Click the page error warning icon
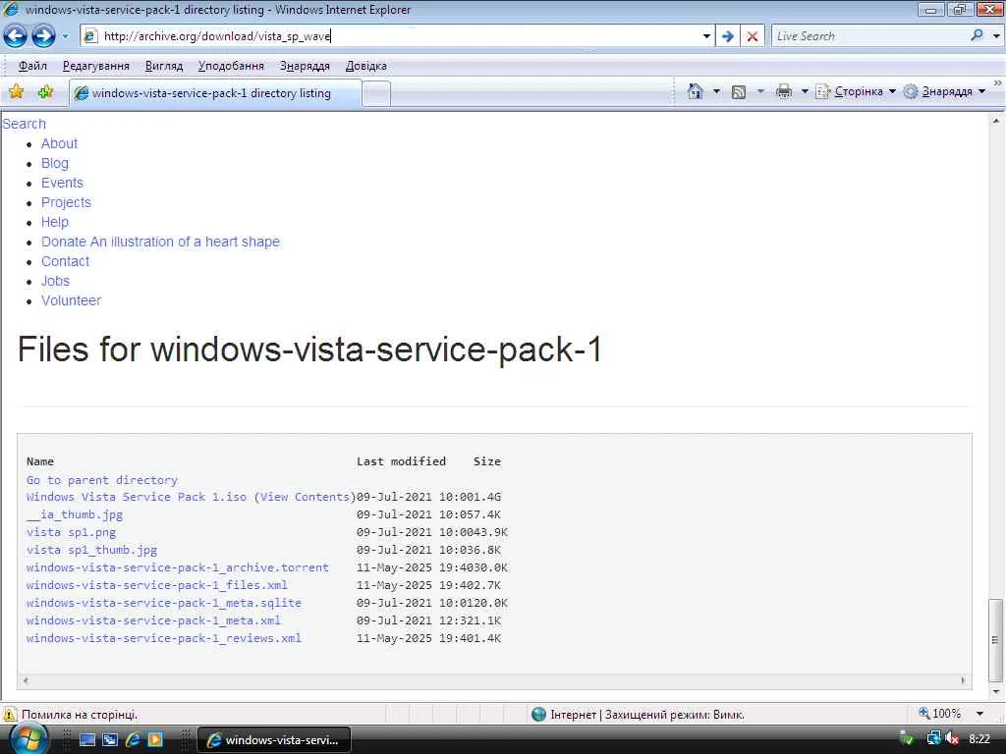The height and width of the screenshot is (754, 1006). (10, 714)
